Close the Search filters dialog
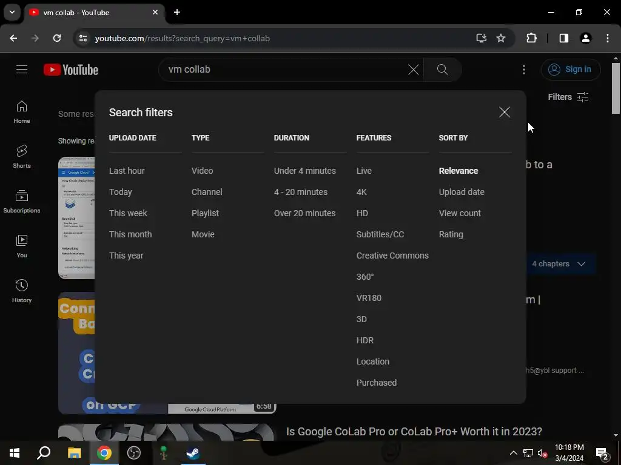 504,112
